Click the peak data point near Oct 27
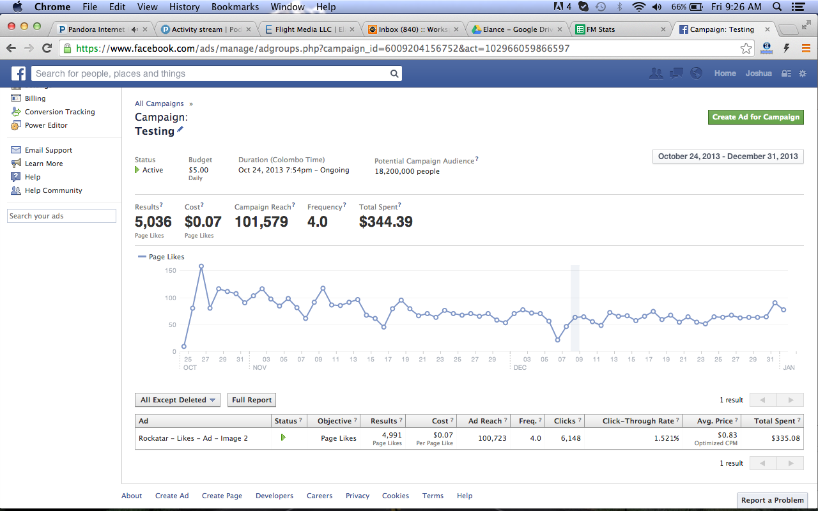Screen dimensions: 818x511 [x=201, y=266]
